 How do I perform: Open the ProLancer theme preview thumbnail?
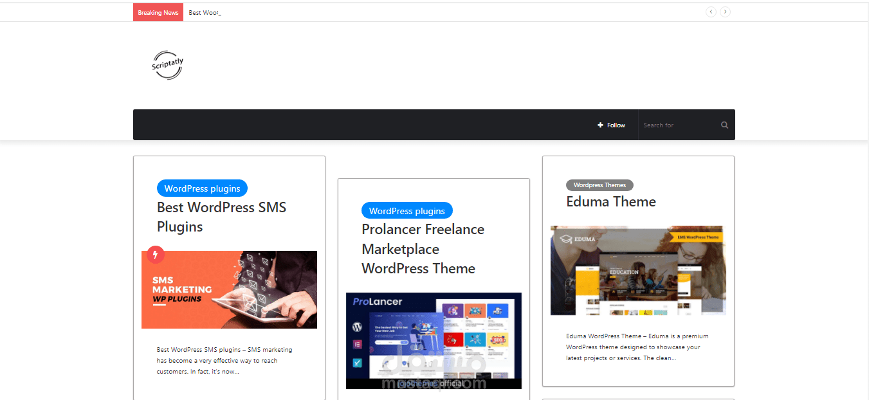(434, 341)
